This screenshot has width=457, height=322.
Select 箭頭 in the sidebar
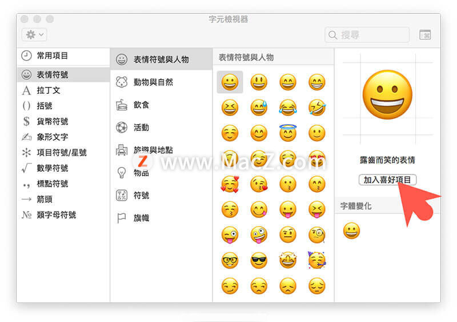(x=63, y=200)
